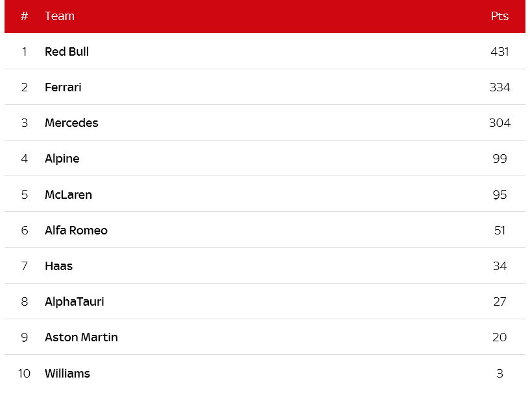Open the Aston Martin entry
Viewport: 530px width, 397px height.
pyautogui.click(x=81, y=337)
